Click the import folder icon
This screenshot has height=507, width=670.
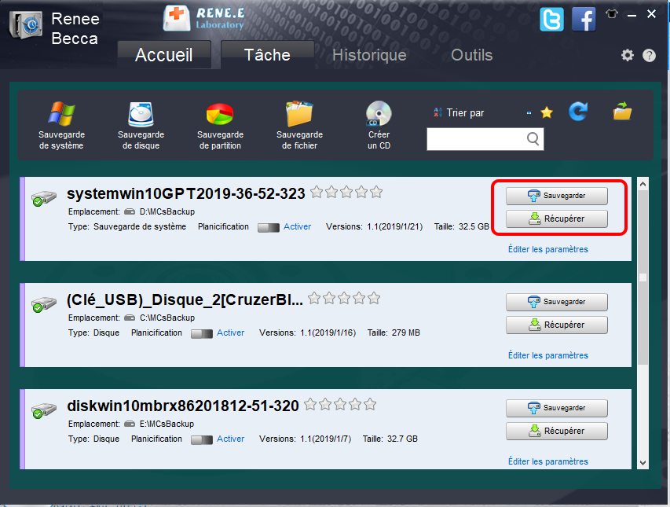(x=622, y=111)
